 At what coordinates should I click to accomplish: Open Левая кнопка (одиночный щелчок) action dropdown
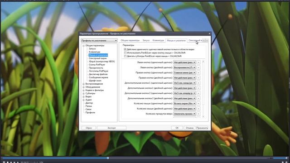[x=184, y=62]
